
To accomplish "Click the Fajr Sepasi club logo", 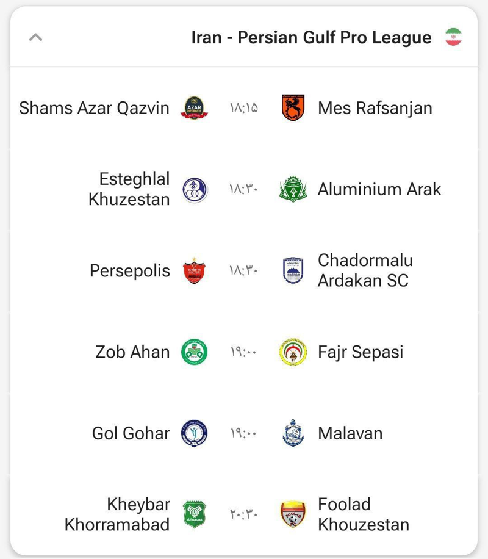I will click(293, 352).
